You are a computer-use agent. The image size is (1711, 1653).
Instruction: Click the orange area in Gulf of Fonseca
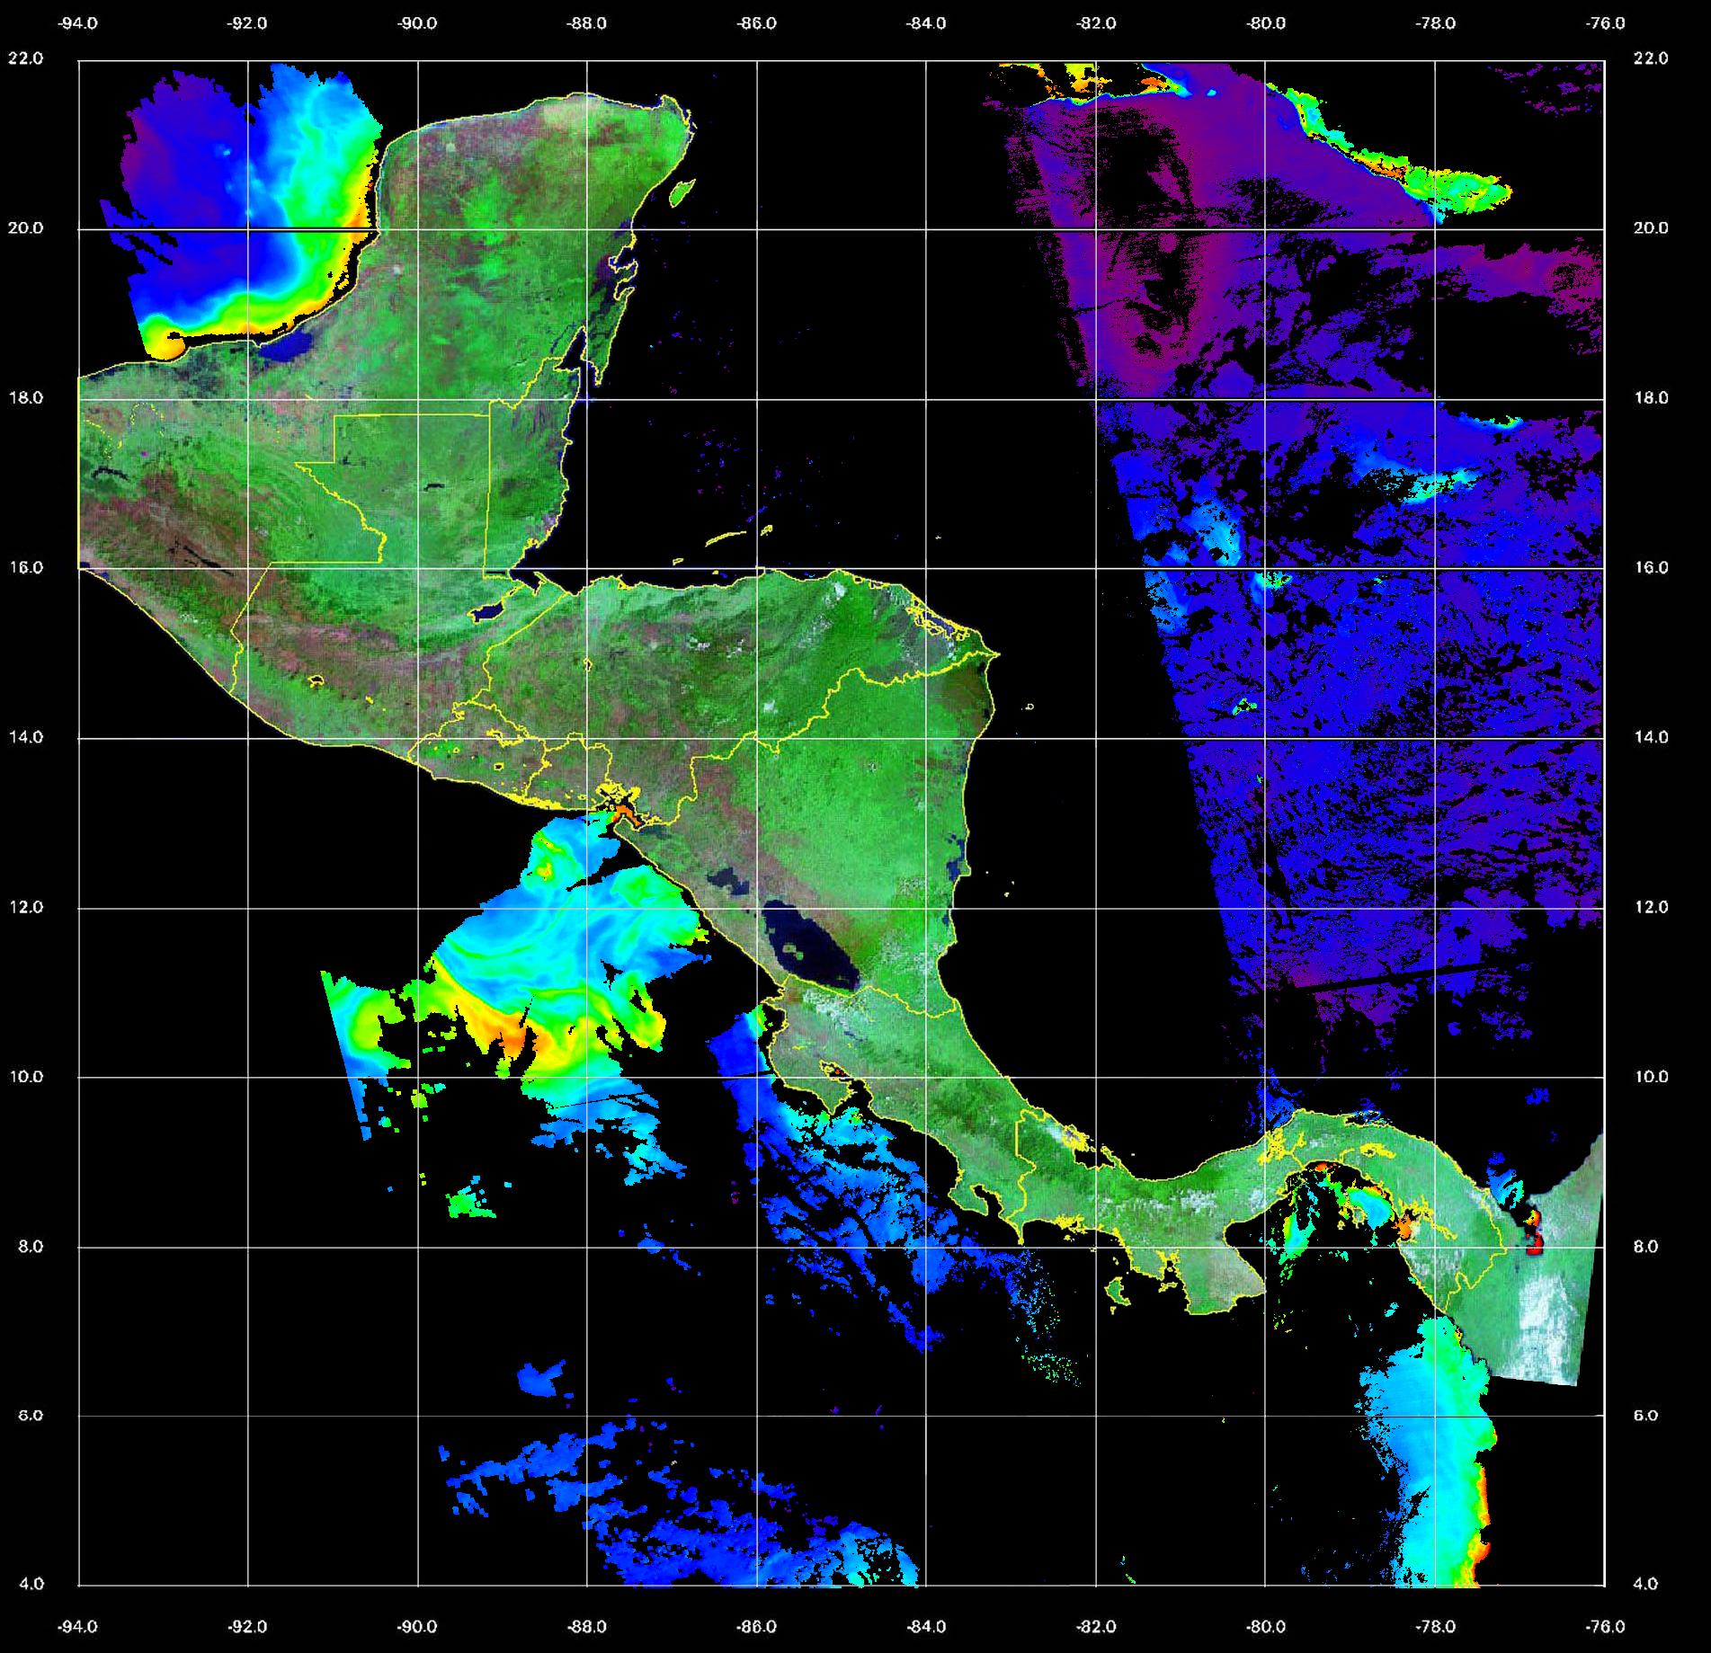point(624,811)
